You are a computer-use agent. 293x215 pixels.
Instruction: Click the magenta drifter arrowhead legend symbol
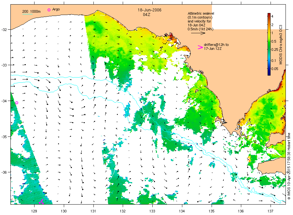tap(200, 47)
